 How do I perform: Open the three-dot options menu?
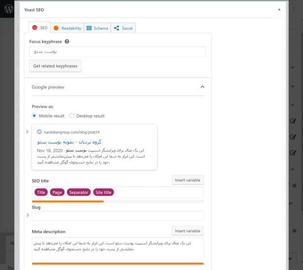(294, 9)
